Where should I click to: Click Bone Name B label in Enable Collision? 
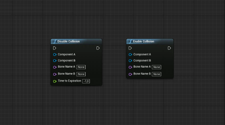point(142,74)
